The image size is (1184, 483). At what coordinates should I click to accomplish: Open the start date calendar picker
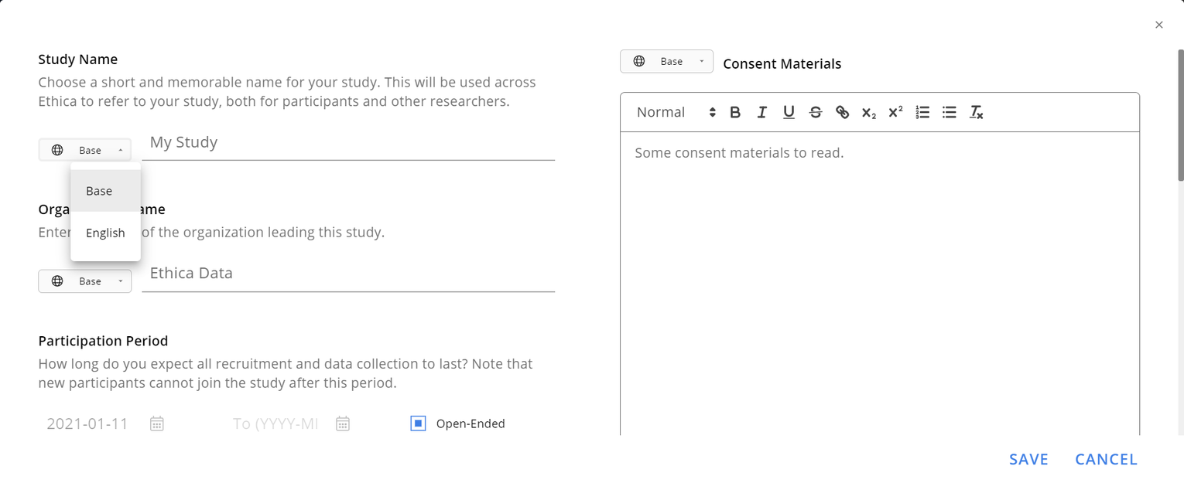point(156,423)
